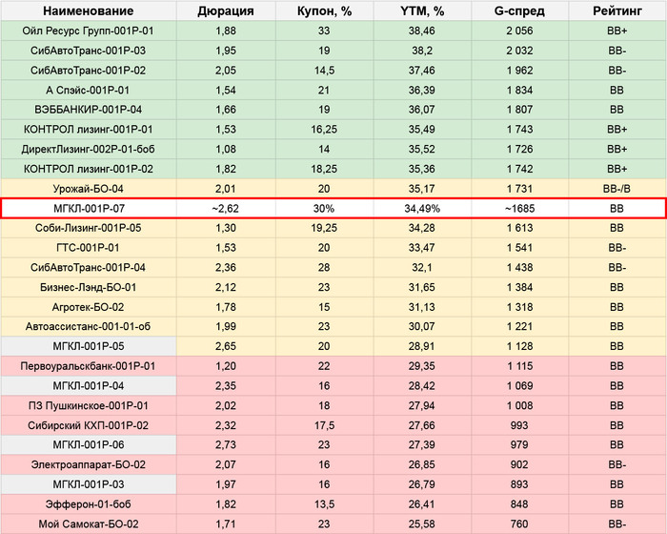The width and height of the screenshot is (667, 534).
Task: Click YTM value '38,46'
Action: (x=422, y=31)
